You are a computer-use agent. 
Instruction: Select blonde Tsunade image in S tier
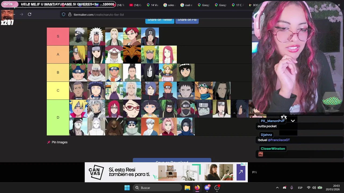click(114, 36)
